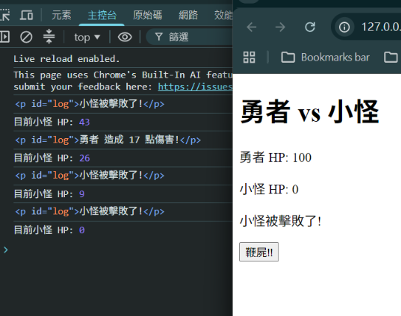Viewport: 401px width, 316px height.
Task: Click 小怪被擊敗了! text on the page
Action: (281, 221)
